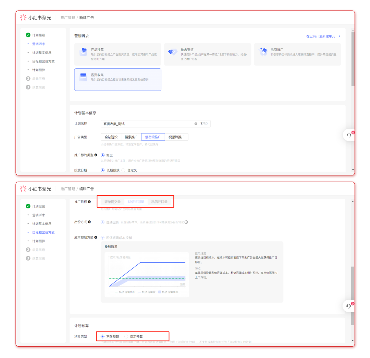The image size is (370, 358).
Task: Expand the arrow next to 在已有计划新建单元
Action: coord(339,36)
